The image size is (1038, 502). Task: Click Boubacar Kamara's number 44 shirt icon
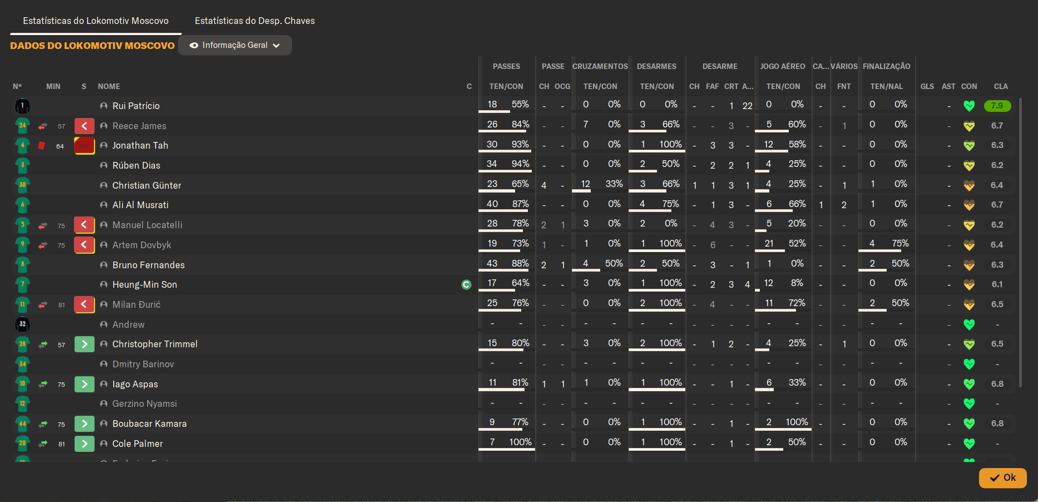click(22, 424)
